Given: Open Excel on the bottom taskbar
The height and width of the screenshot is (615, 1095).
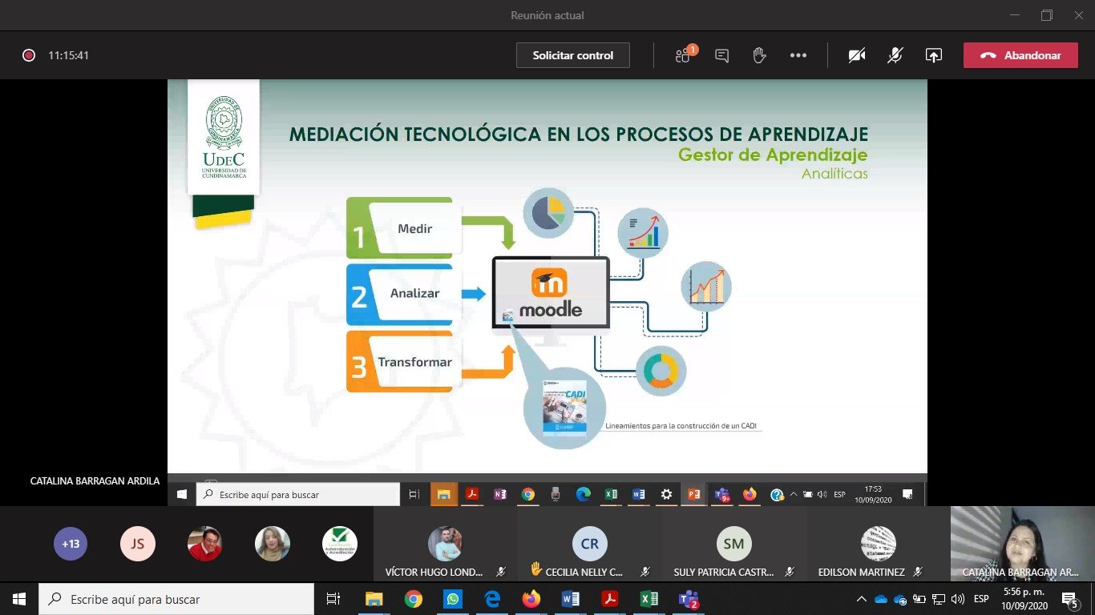Looking at the screenshot, I should 649,599.
